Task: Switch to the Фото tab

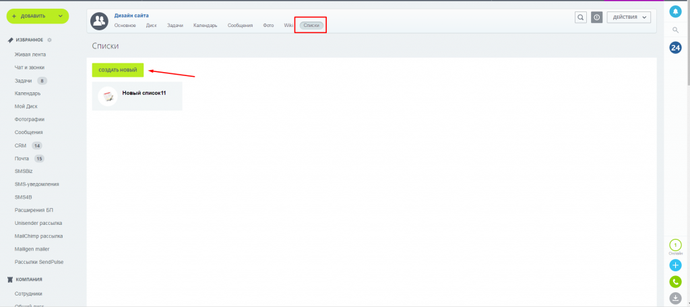Action: [x=268, y=26]
